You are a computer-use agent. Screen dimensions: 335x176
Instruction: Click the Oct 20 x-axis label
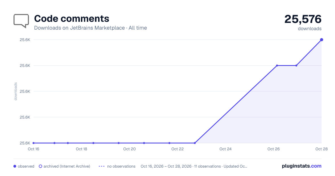coord(130,149)
